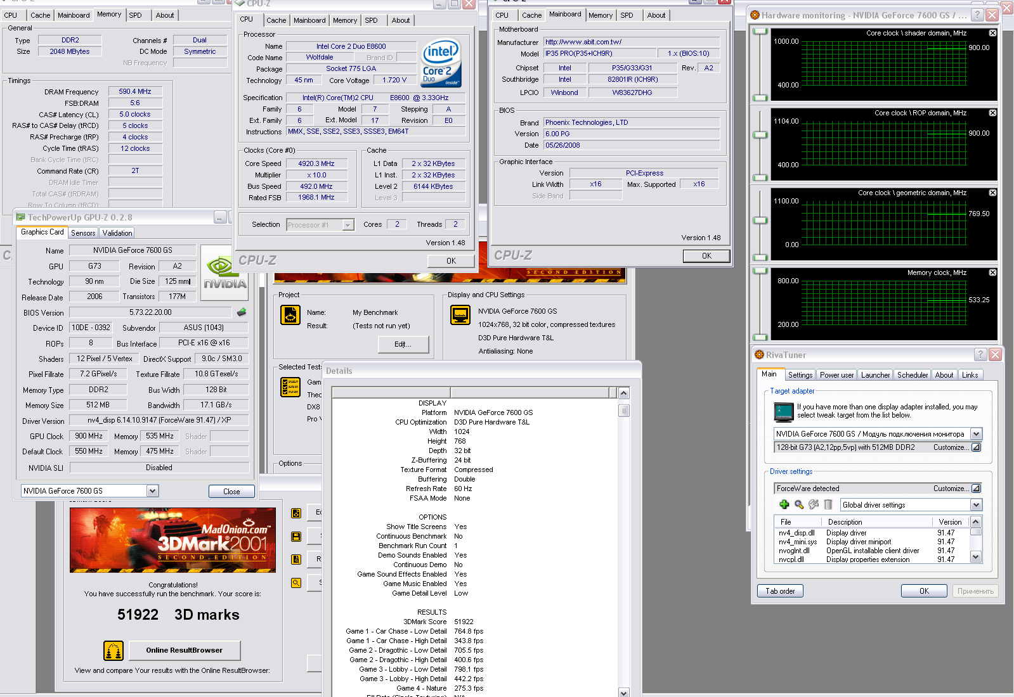
Task: Click the wrench edit icon in RivaTuner
Action: pyautogui.click(x=814, y=504)
